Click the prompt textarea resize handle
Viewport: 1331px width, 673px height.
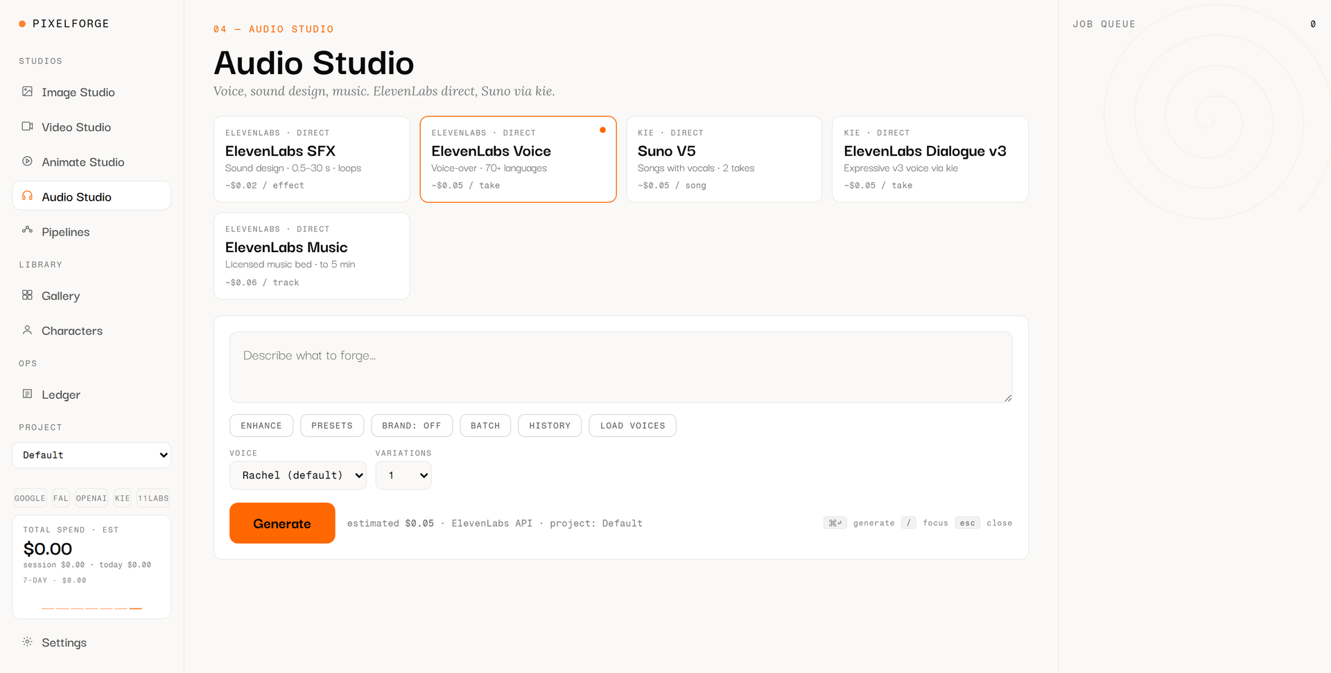(1008, 398)
